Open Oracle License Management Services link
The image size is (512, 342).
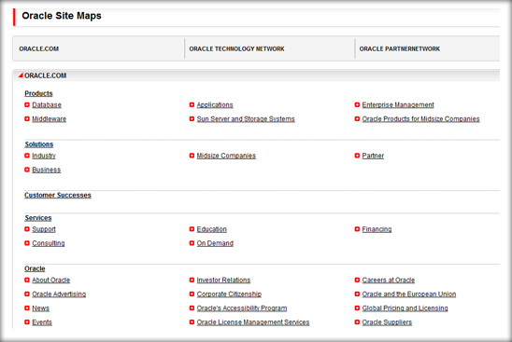[253, 322]
